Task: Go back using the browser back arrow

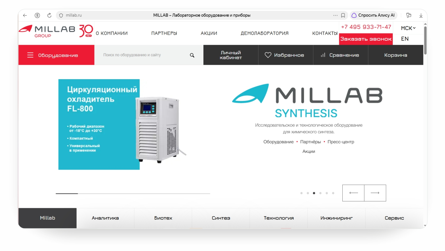Action: (x=25, y=15)
